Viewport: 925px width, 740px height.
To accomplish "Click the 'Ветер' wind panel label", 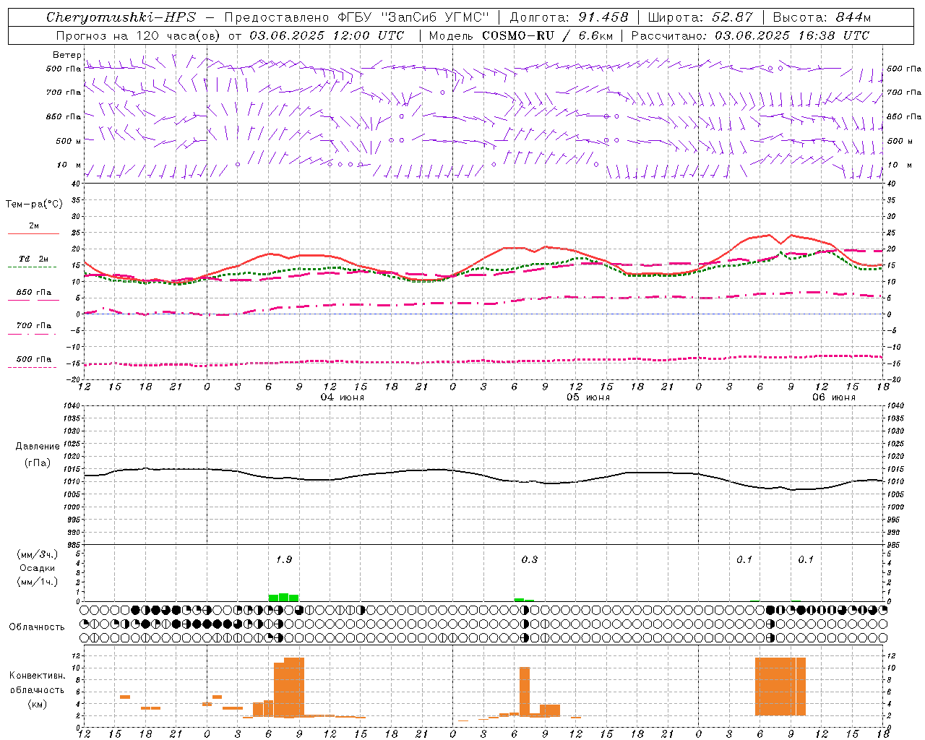I will coord(66,55).
